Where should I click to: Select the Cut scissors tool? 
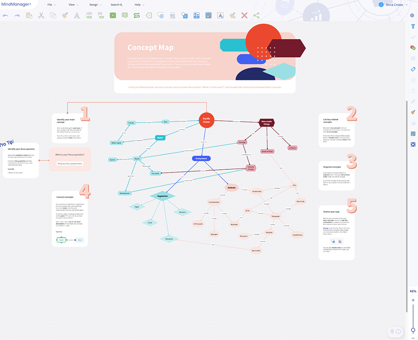click(41, 15)
